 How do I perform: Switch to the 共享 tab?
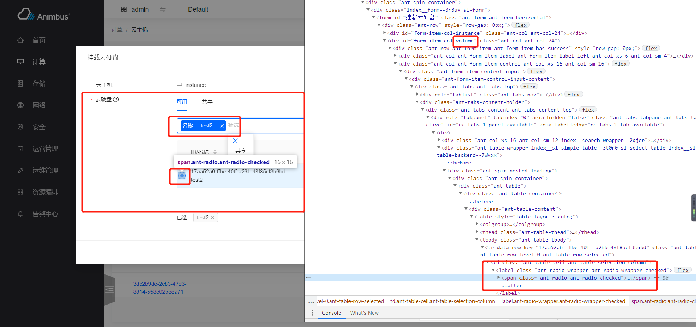point(207,102)
